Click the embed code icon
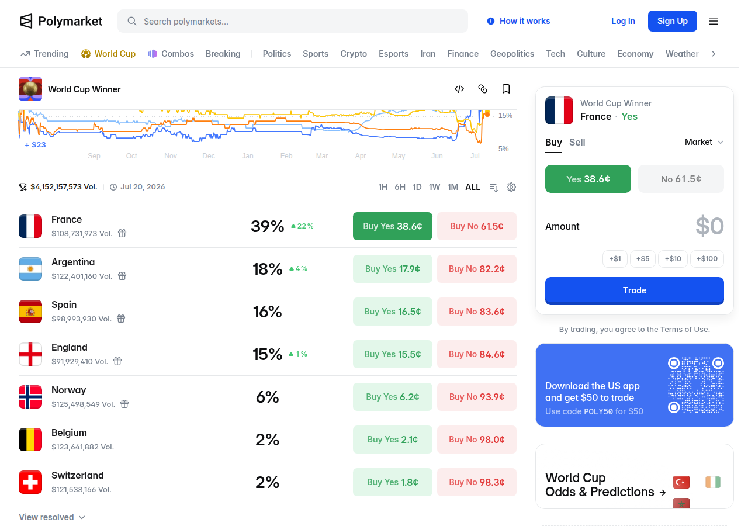The height and width of the screenshot is (526, 748). coord(459,89)
